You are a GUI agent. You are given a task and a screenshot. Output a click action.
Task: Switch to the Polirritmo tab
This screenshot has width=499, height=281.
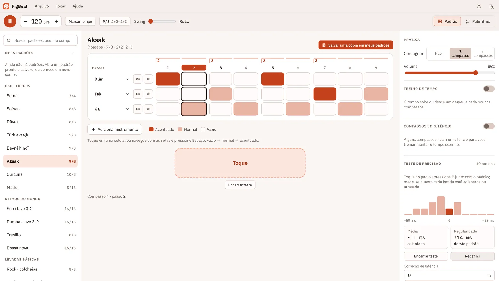tap(478, 21)
